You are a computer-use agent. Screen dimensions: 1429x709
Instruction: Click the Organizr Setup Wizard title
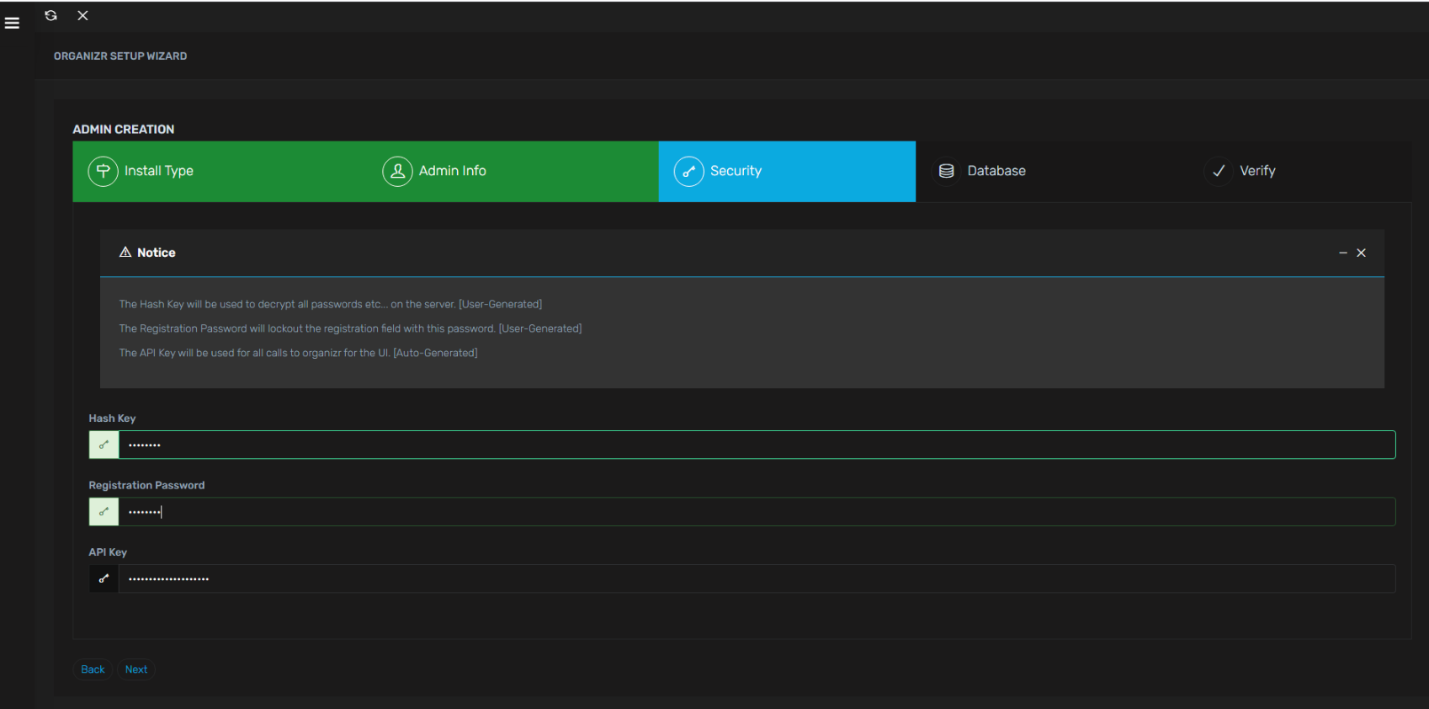coord(120,56)
